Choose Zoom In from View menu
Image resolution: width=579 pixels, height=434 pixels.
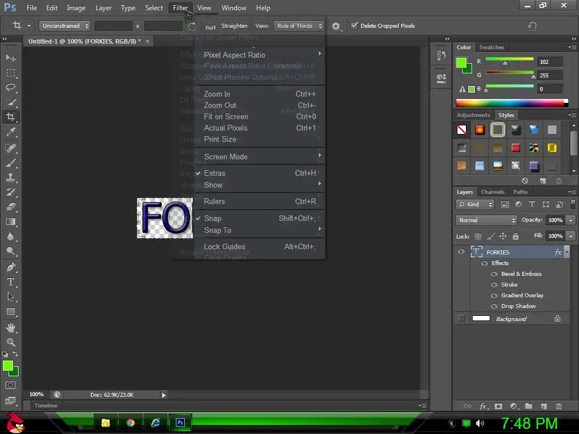point(260,94)
